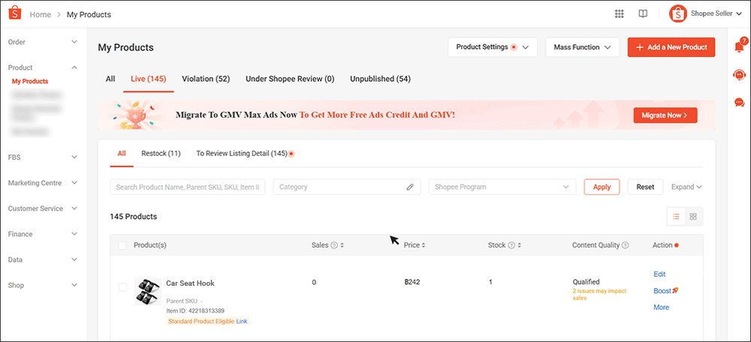Image resolution: width=751 pixels, height=342 pixels.
Task: Check the Car Seat Hook row checkbox
Action: click(x=122, y=287)
